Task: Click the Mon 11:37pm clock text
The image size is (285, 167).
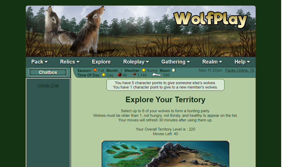Action: click(x=210, y=70)
